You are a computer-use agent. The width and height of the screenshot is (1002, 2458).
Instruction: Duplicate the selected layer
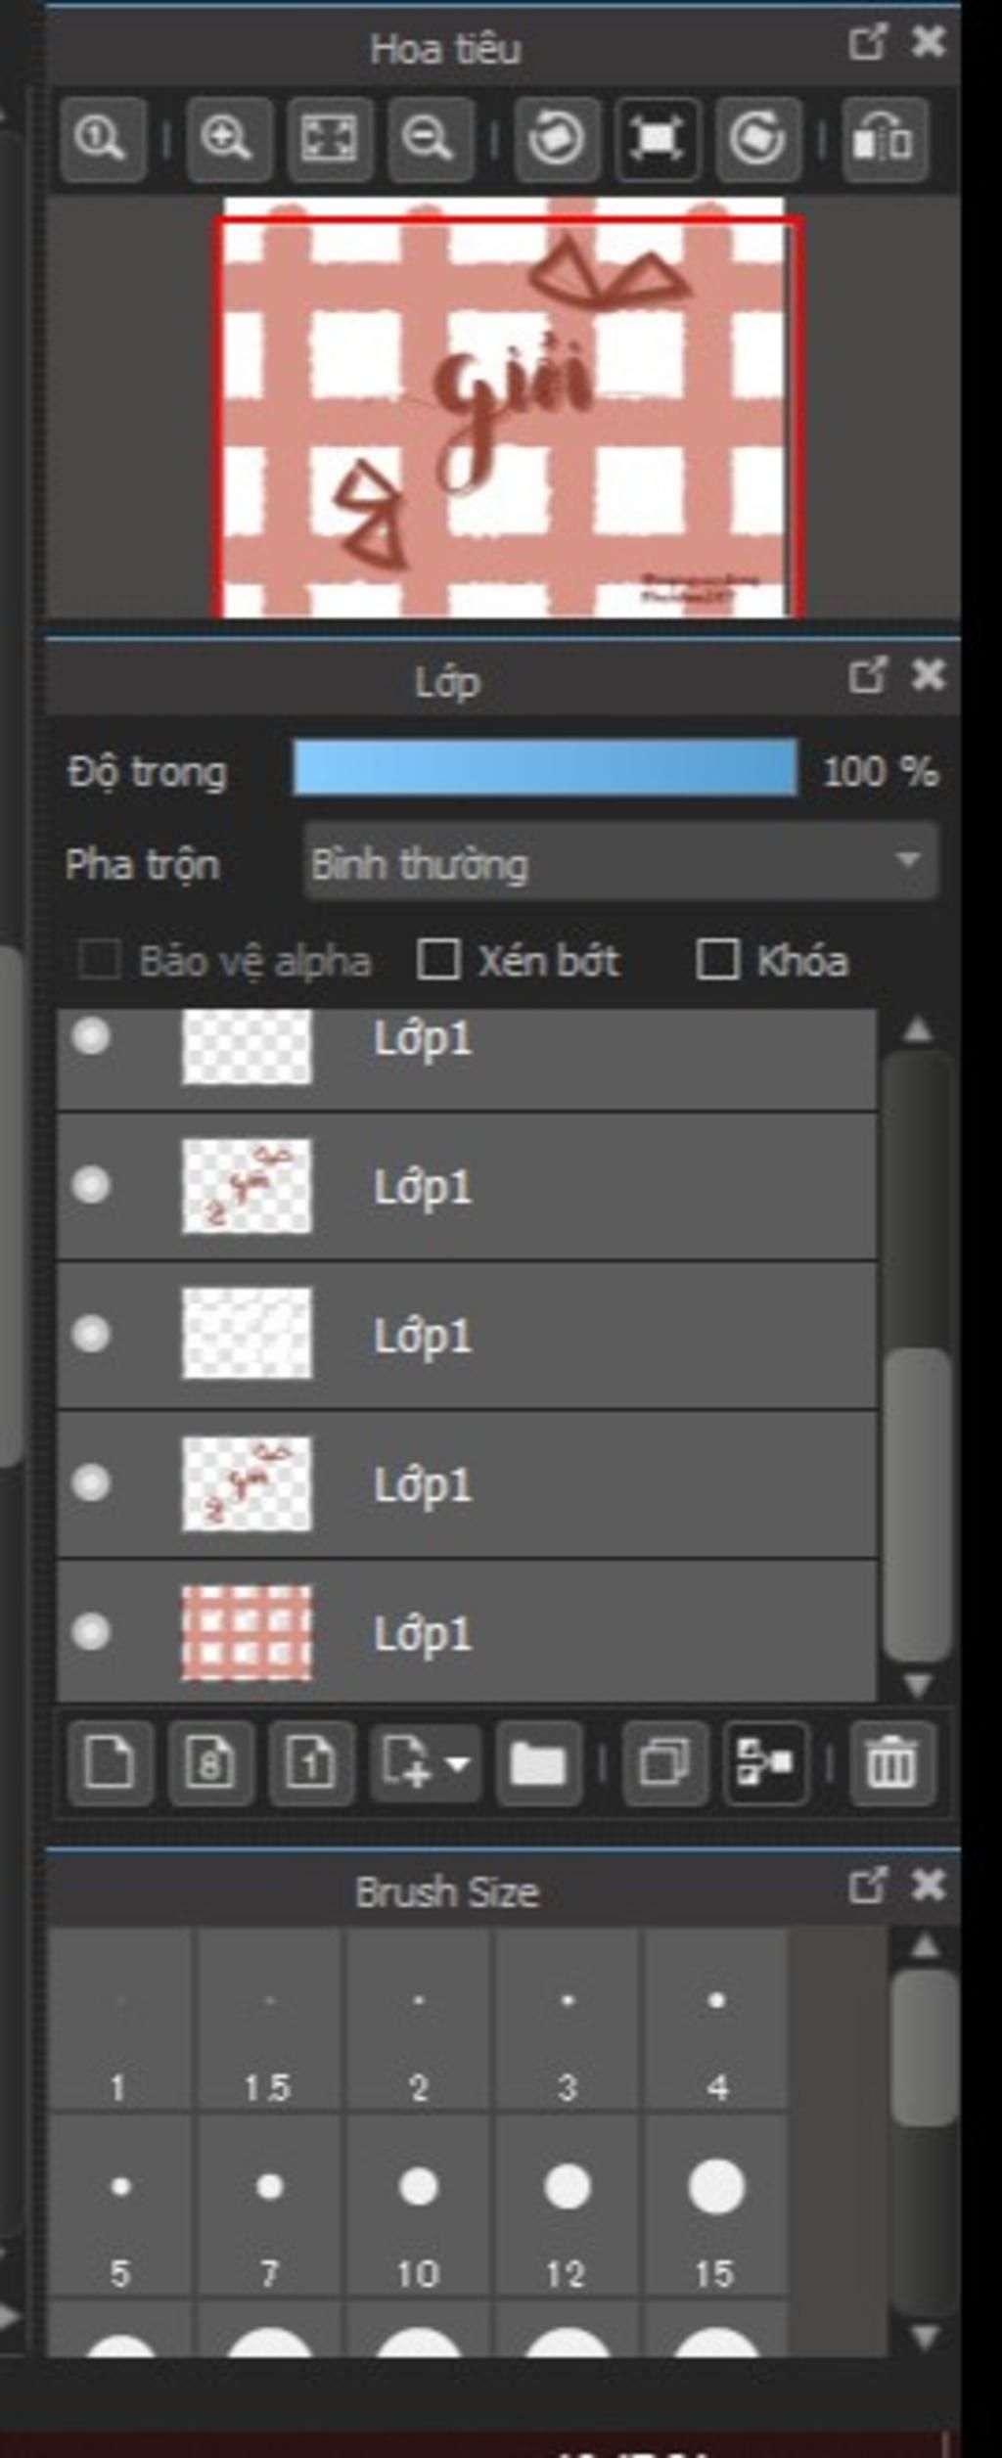[x=664, y=1762]
